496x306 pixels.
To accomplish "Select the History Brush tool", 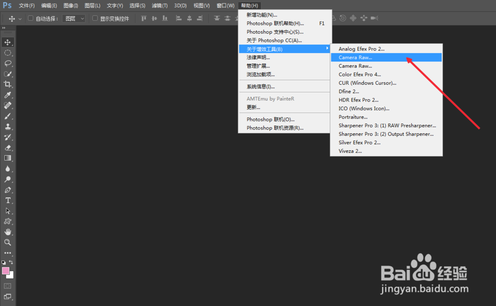I will click(7, 137).
